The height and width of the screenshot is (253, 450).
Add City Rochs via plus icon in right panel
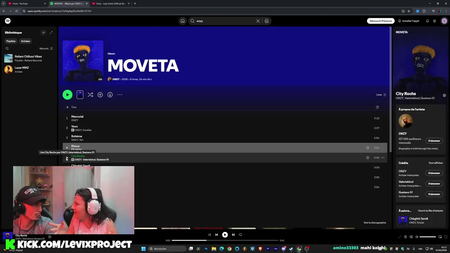[x=444, y=96]
